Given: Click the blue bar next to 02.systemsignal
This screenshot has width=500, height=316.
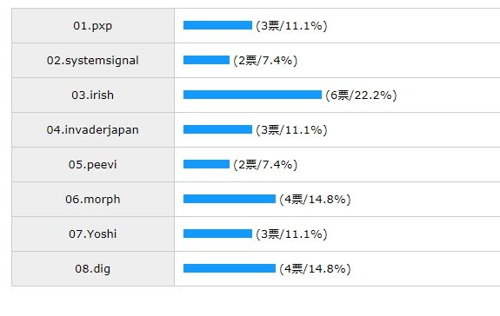Looking at the screenshot, I should (x=206, y=60).
